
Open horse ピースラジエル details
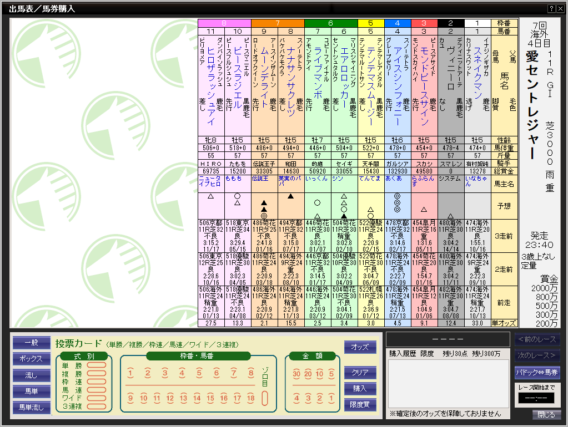(237, 78)
